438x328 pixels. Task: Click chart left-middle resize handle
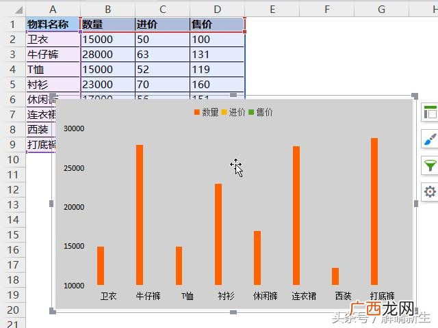tap(51, 204)
